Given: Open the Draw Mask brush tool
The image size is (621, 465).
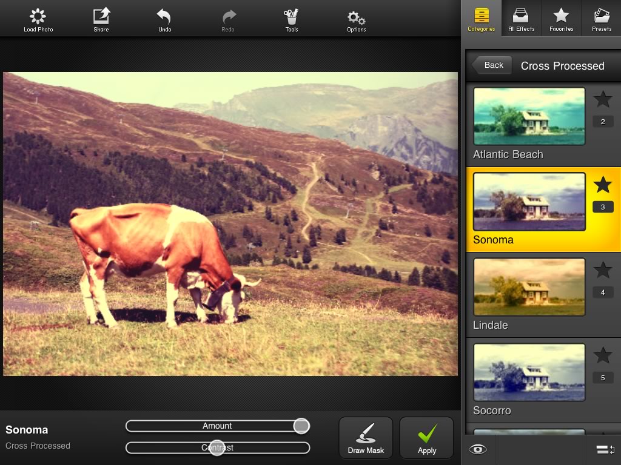Looking at the screenshot, I should tap(366, 438).
